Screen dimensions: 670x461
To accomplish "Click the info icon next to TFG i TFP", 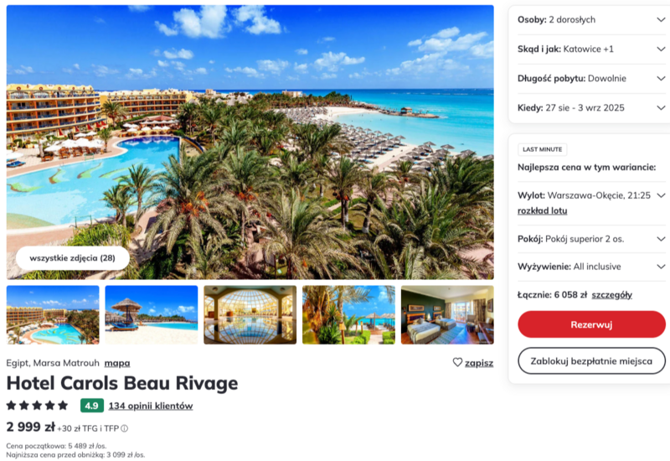I will click(x=124, y=428).
